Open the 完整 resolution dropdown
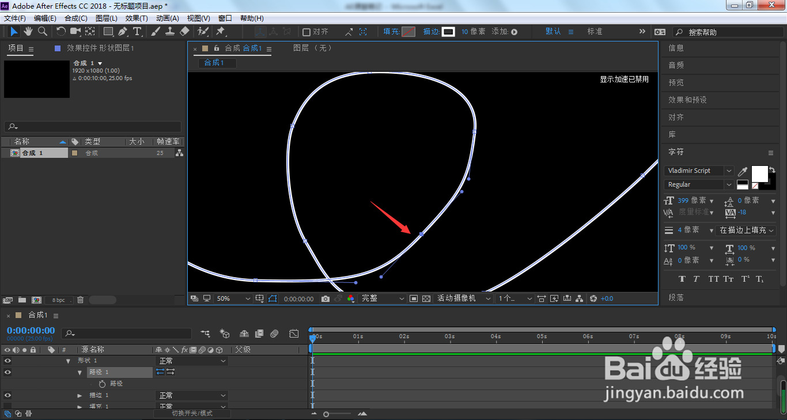Viewport: 787px width, 420px height. coord(383,298)
